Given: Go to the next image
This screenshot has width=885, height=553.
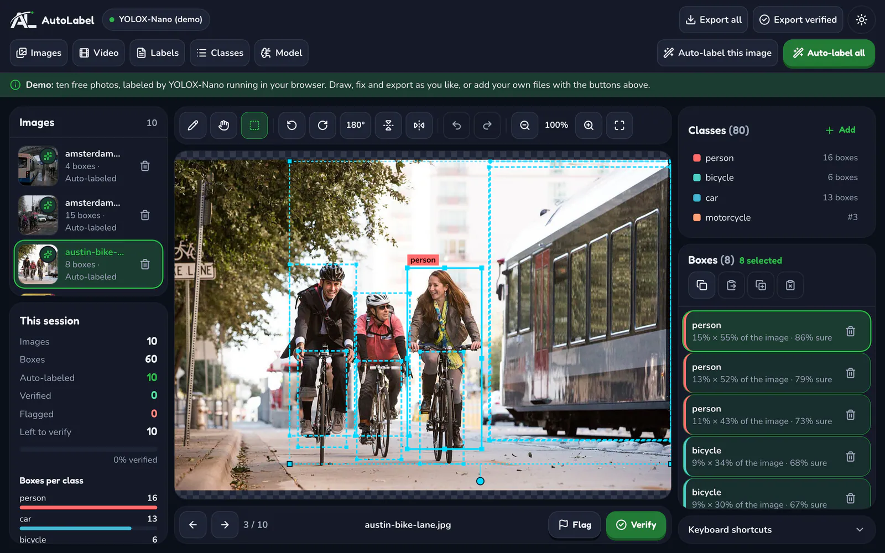Looking at the screenshot, I should point(225,525).
